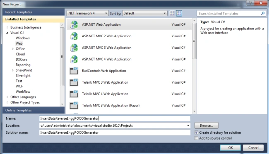
Task: Select the Windows category
Action: [23, 38]
